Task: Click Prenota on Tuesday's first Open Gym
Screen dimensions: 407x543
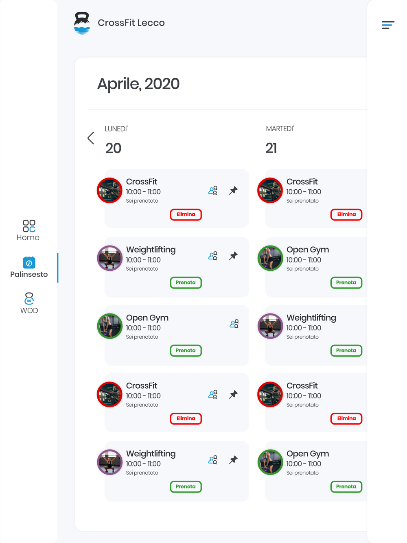Action: click(346, 282)
